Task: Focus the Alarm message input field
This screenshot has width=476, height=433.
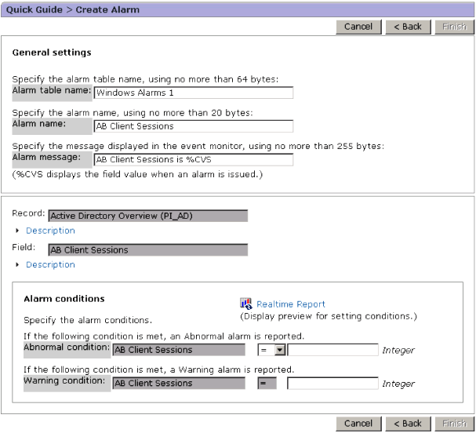Action: point(194,159)
